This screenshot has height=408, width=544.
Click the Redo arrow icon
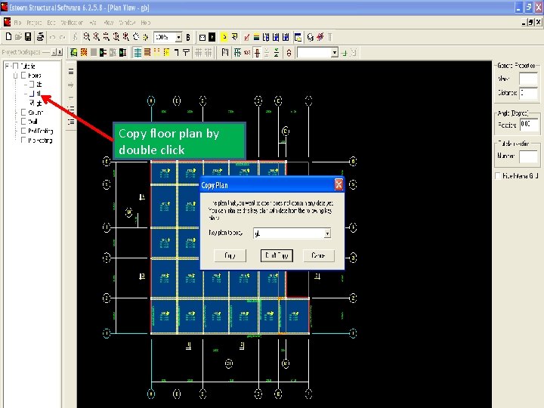[63, 37]
